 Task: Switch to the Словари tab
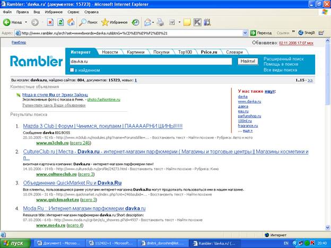point(234,52)
